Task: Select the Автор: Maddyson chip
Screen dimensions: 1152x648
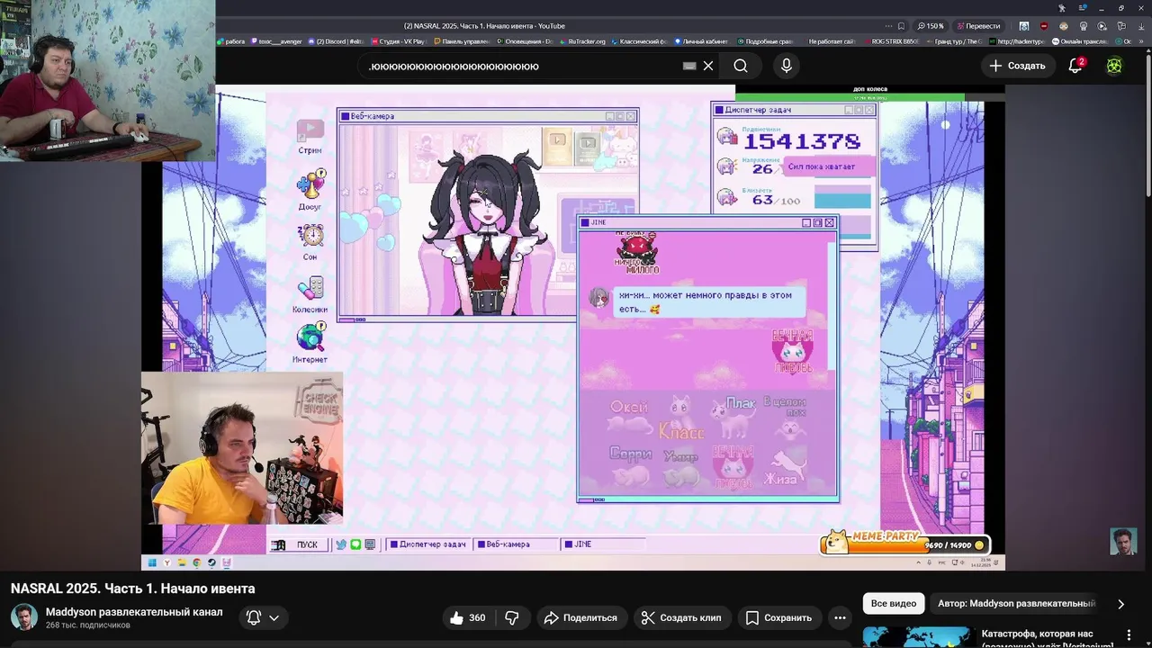Action: point(1016,604)
